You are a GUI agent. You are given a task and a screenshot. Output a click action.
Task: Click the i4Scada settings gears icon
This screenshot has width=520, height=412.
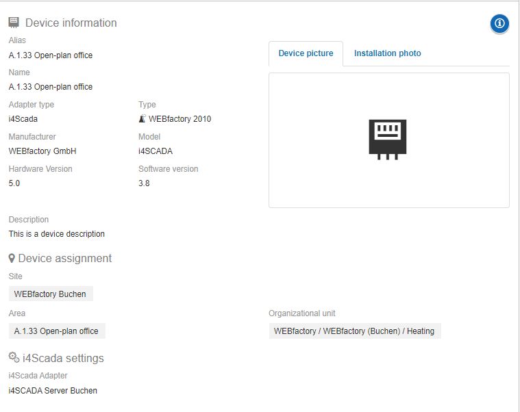pyautogui.click(x=14, y=358)
